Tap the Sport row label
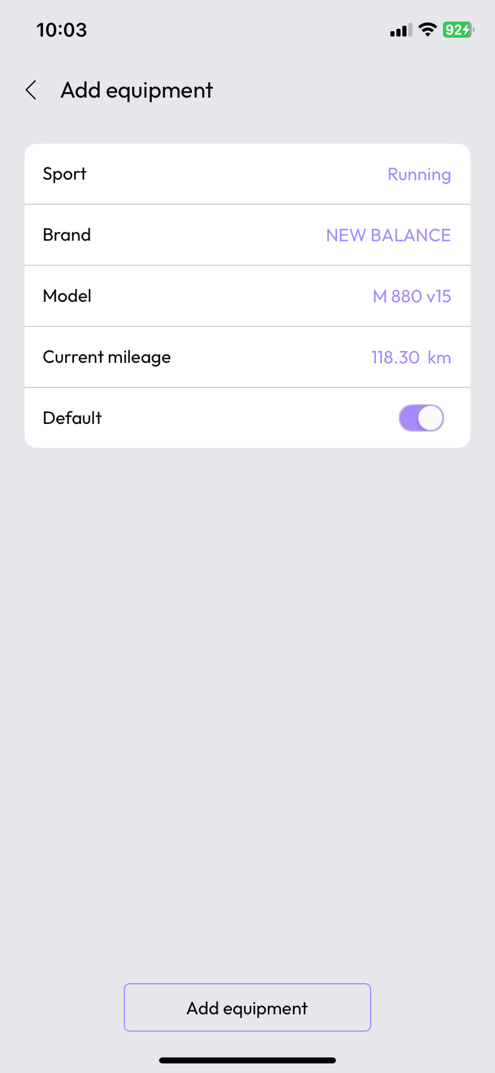Screen dimensions: 495x1073 65,174
